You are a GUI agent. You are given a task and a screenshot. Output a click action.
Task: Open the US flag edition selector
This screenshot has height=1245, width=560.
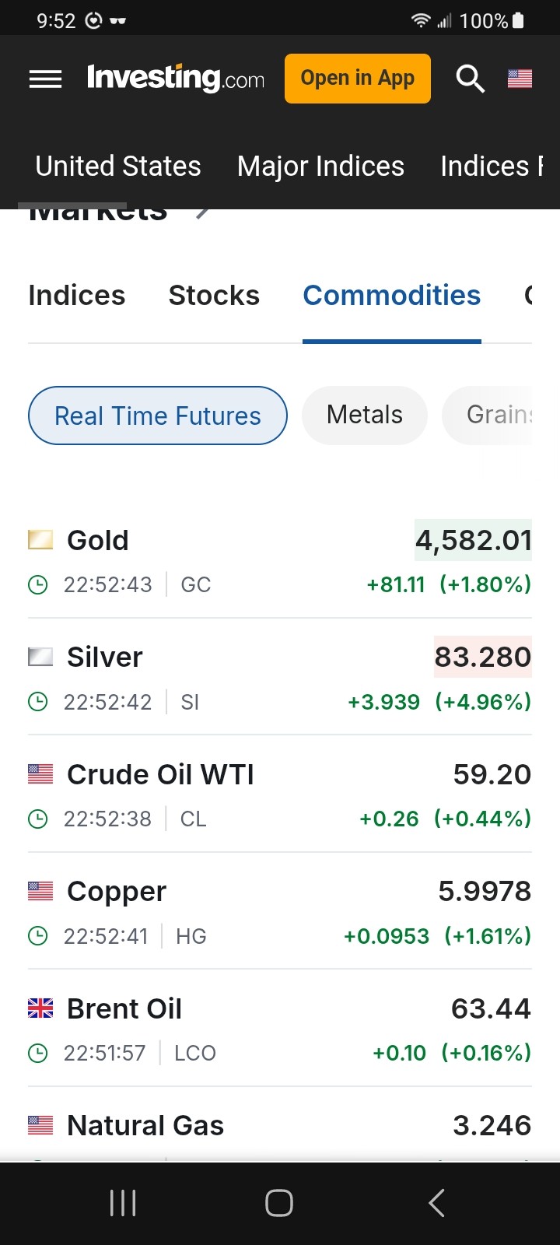[x=520, y=79]
